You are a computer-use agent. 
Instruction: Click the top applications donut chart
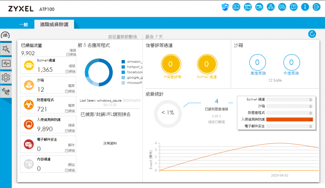click(99, 72)
